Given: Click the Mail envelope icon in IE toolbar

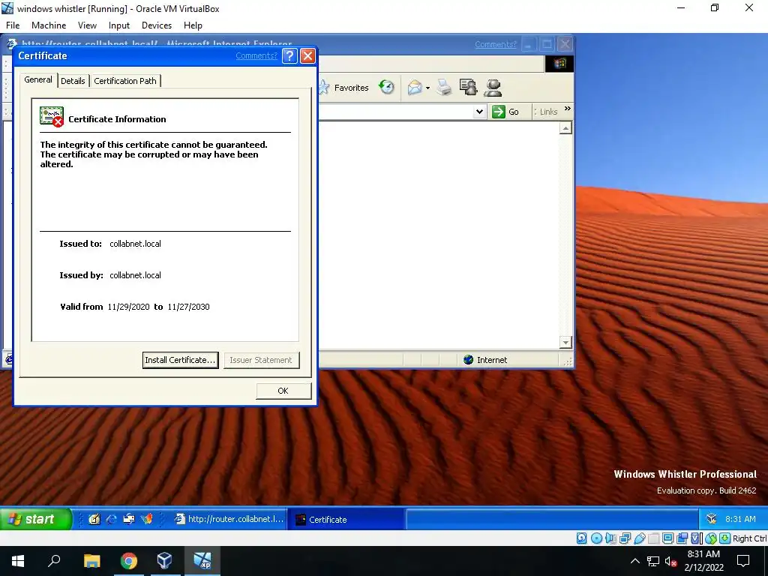Looking at the screenshot, I should 415,88.
